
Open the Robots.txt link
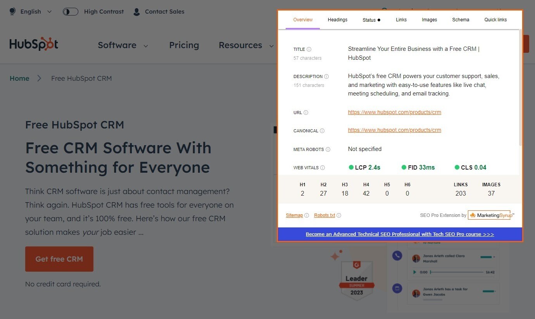(x=324, y=215)
